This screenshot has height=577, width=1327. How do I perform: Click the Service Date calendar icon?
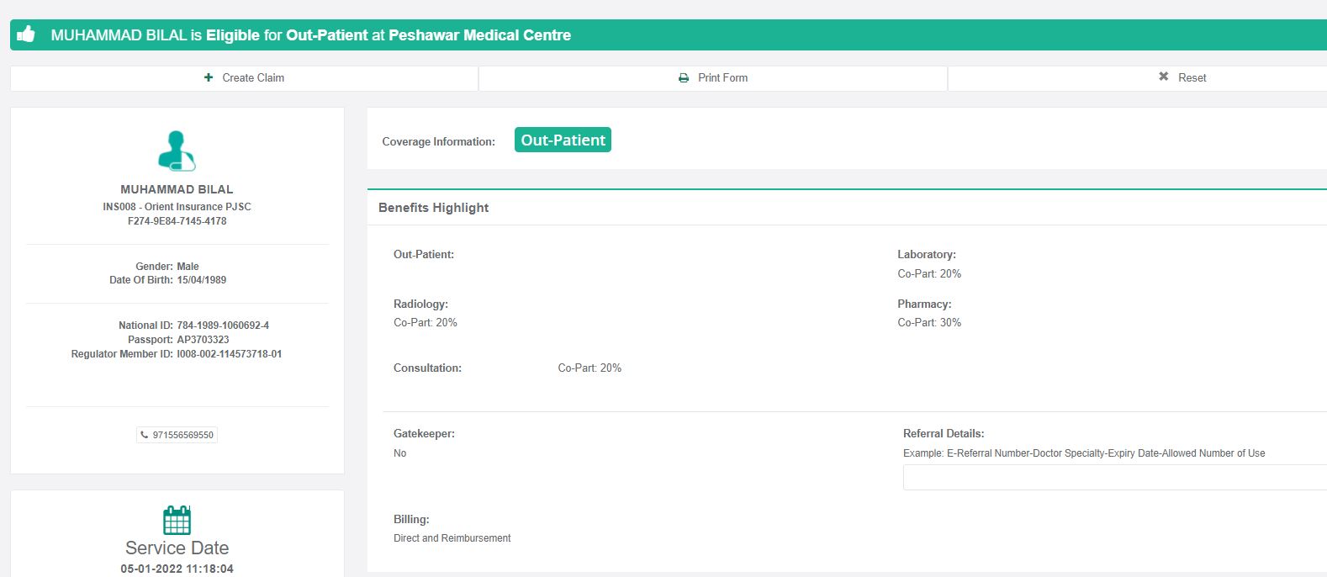click(177, 520)
